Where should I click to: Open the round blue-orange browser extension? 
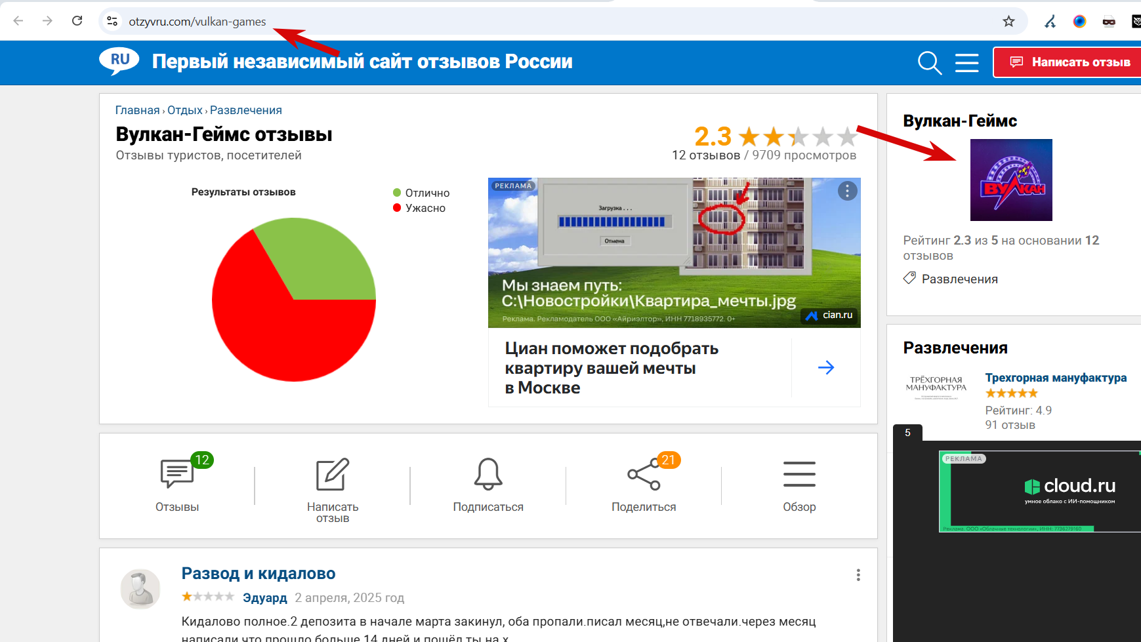coord(1079,22)
